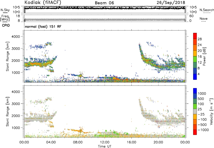Click the '08:00' time axis tick label
This screenshot has height=148, width=214.
(78, 142)
